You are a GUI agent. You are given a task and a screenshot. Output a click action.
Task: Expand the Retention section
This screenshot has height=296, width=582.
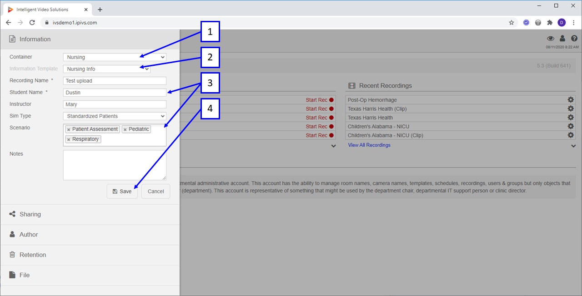90,255
